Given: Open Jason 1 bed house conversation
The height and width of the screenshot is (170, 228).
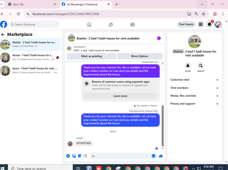Looking at the screenshot, I should (30, 70).
